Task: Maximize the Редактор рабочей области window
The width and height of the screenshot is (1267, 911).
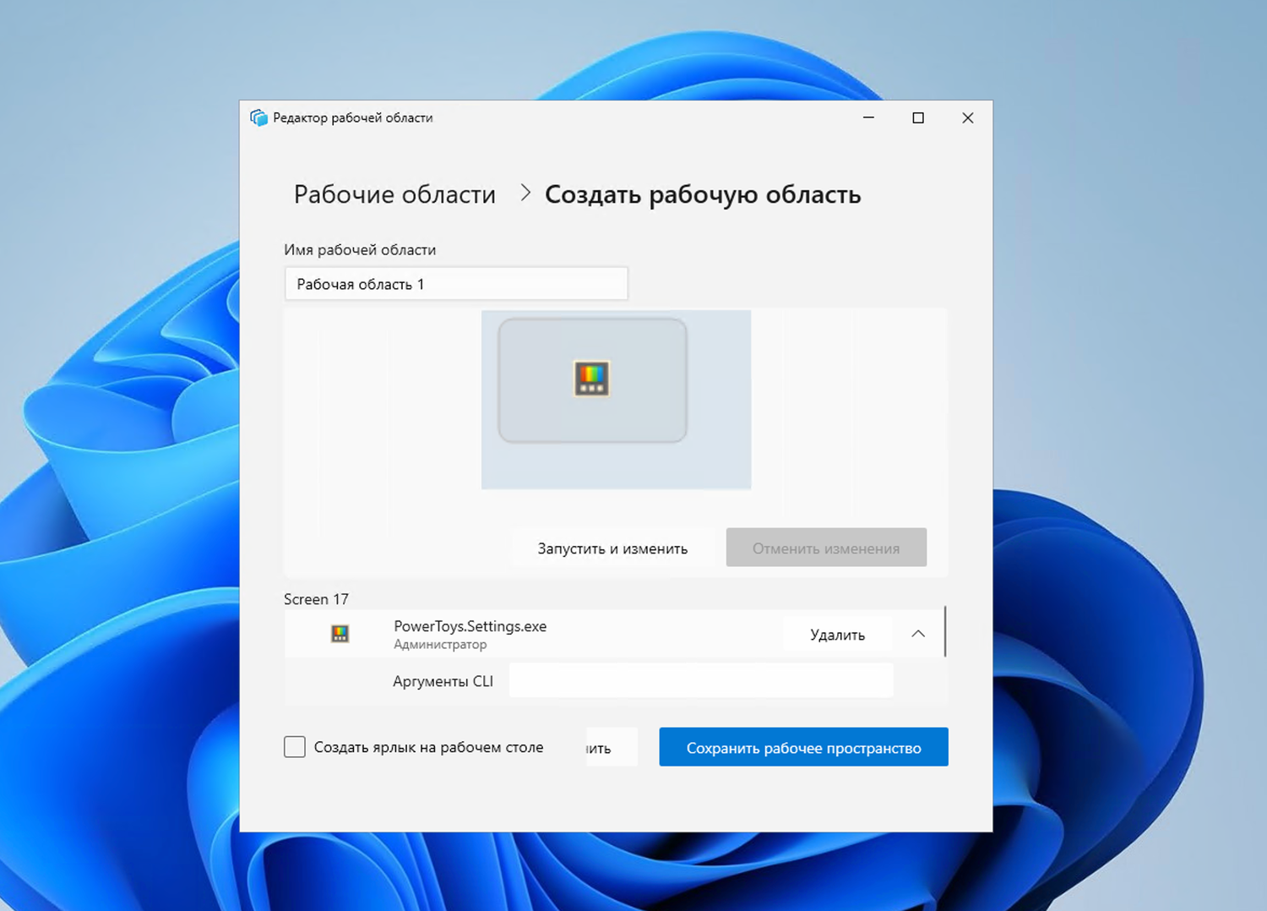Action: point(918,117)
